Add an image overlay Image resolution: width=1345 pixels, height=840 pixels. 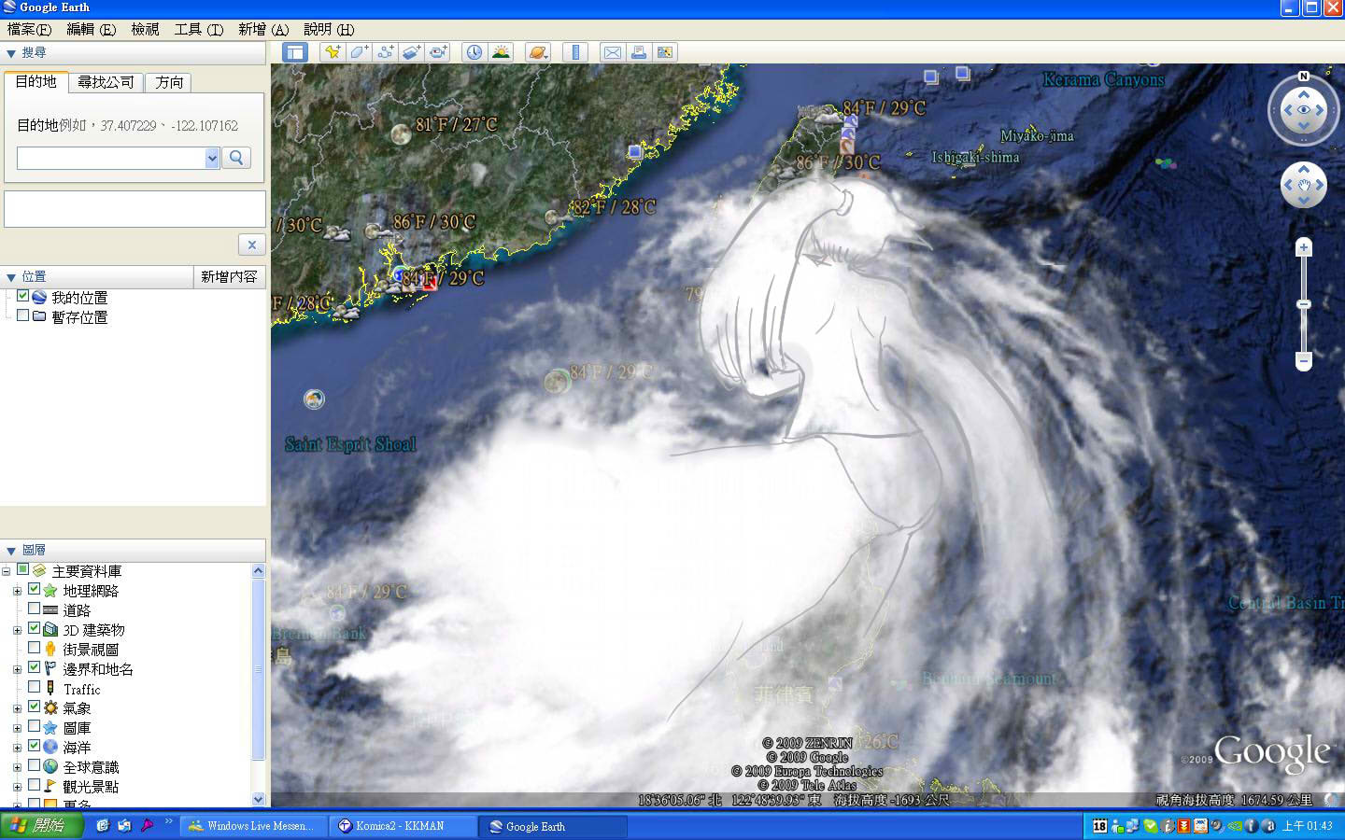412,52
